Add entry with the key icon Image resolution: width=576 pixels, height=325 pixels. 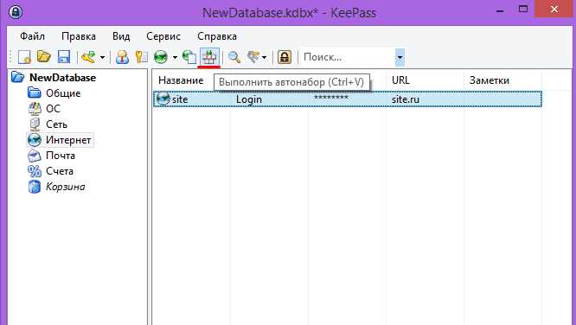[88, 57]
